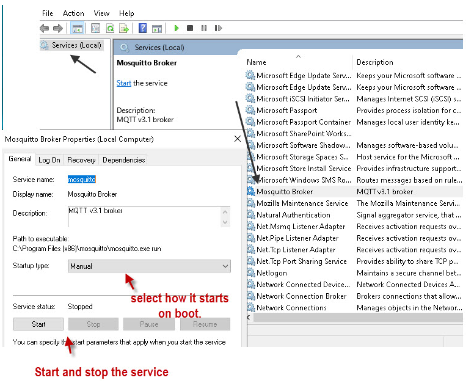The height and width of the screenshot is (383, 474).
Task: Open the Startup type dropdown
Action: tap(149, 266)
